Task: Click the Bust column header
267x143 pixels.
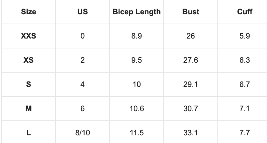Action: click(x=191, y=12)
